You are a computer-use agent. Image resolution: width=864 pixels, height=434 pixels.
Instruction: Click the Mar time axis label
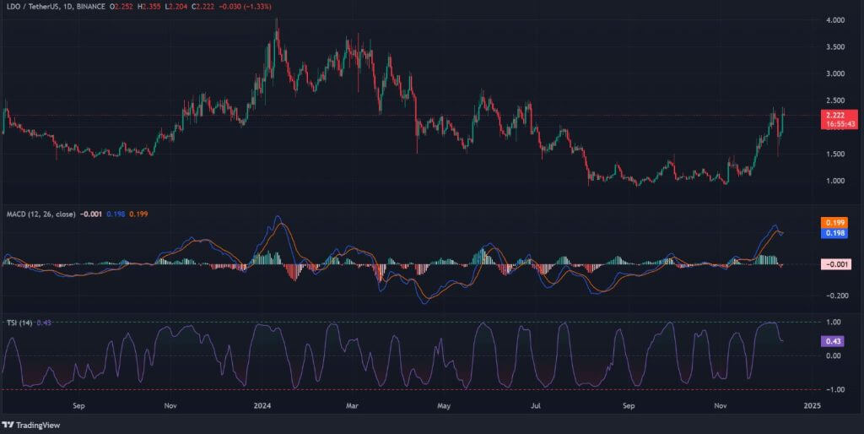(x=352, y=406)
